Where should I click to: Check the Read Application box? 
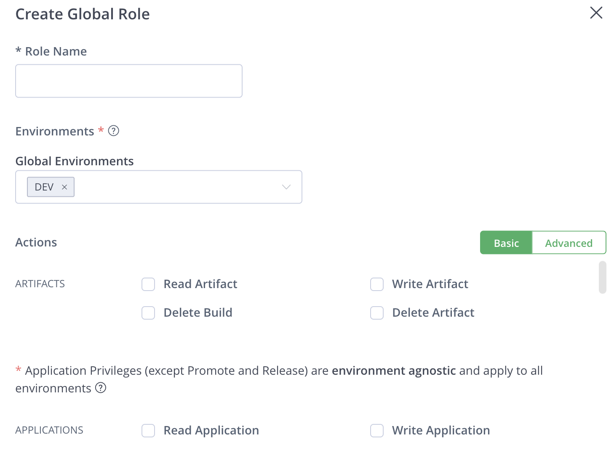tap(148, 431)
